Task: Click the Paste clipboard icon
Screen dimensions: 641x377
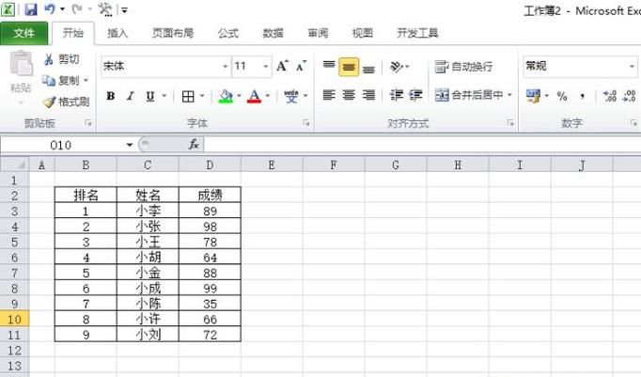Action: coord(21,63)
